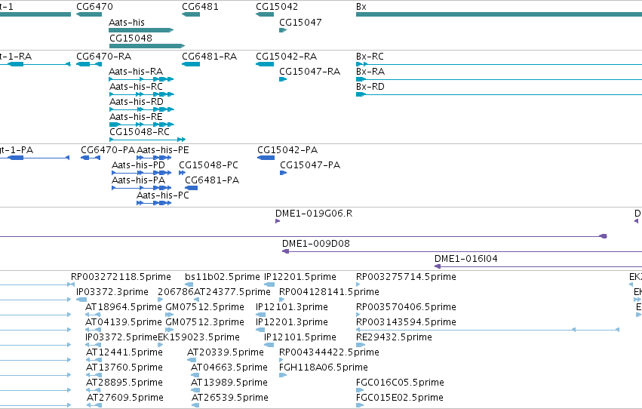Viewport: 642px width, 409px height.
Task: Click the CG15047 gene label
Action: pyautogui.click(x=300, y=22)
